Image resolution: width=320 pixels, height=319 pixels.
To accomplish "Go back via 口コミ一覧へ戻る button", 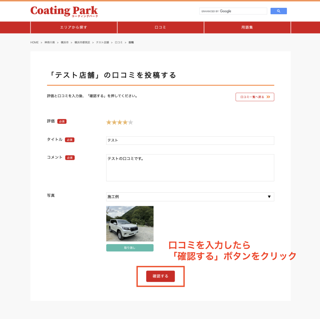I will (255, 97).
